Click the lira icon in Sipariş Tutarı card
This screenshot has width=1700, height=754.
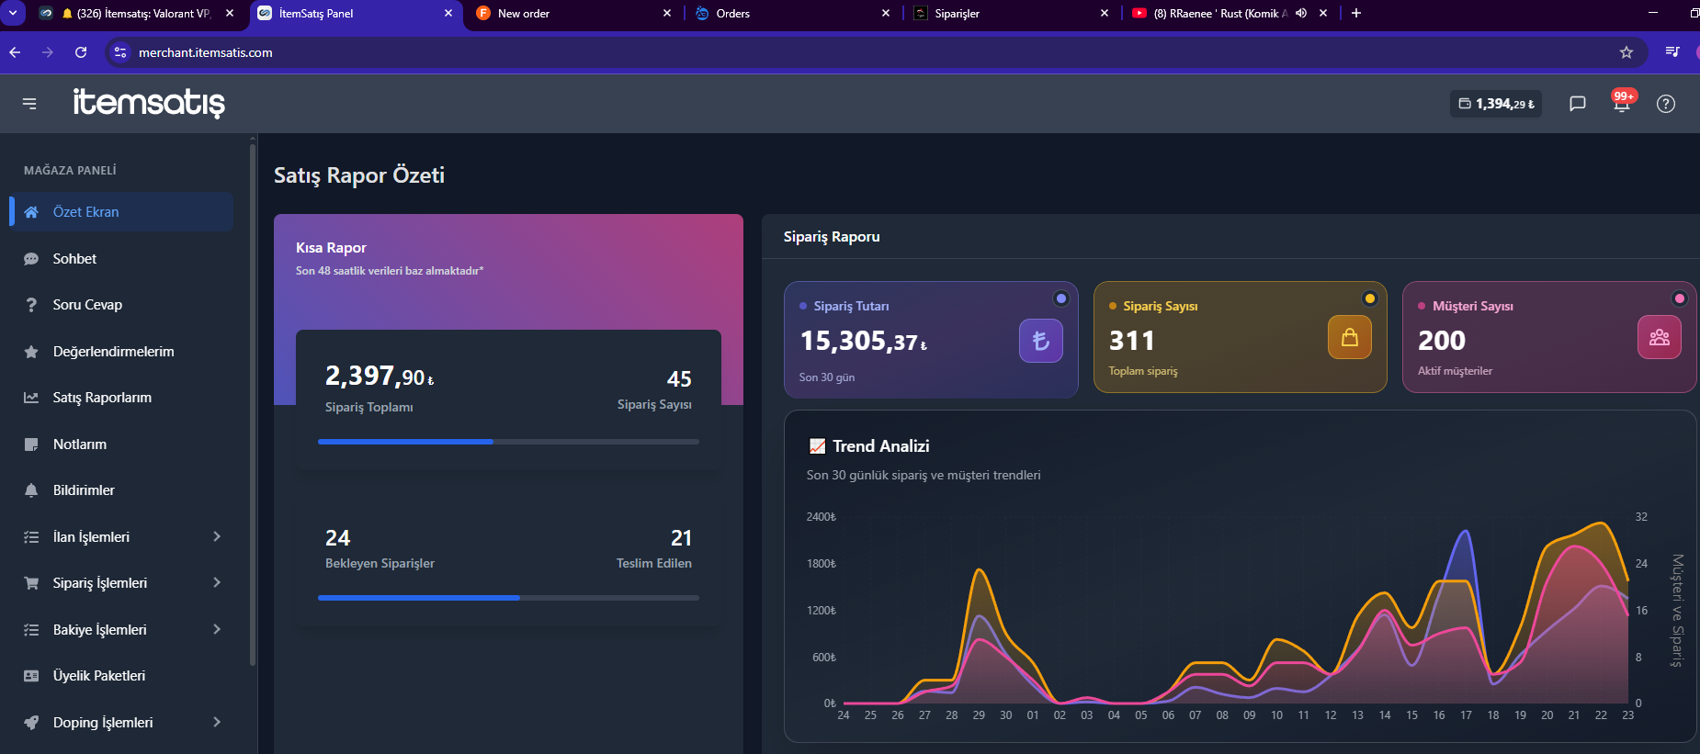point(1041,341)
